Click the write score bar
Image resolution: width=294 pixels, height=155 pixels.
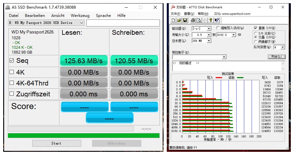pos(134,107)
